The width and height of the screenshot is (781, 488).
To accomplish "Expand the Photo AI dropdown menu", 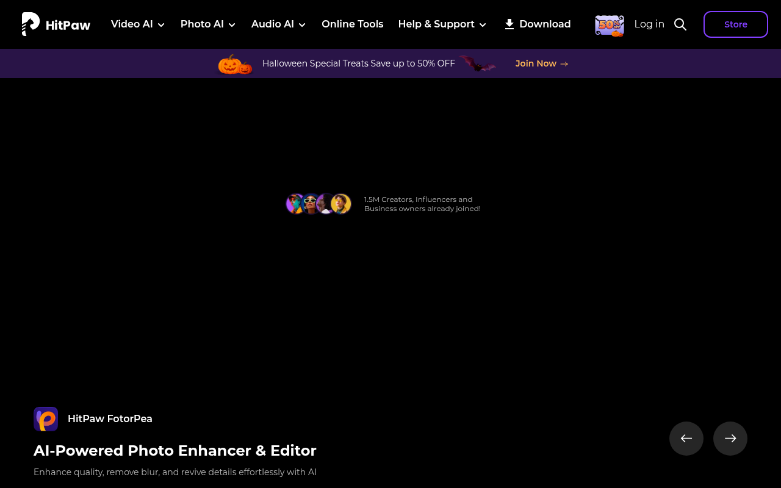I will click(x=208, y=24).
